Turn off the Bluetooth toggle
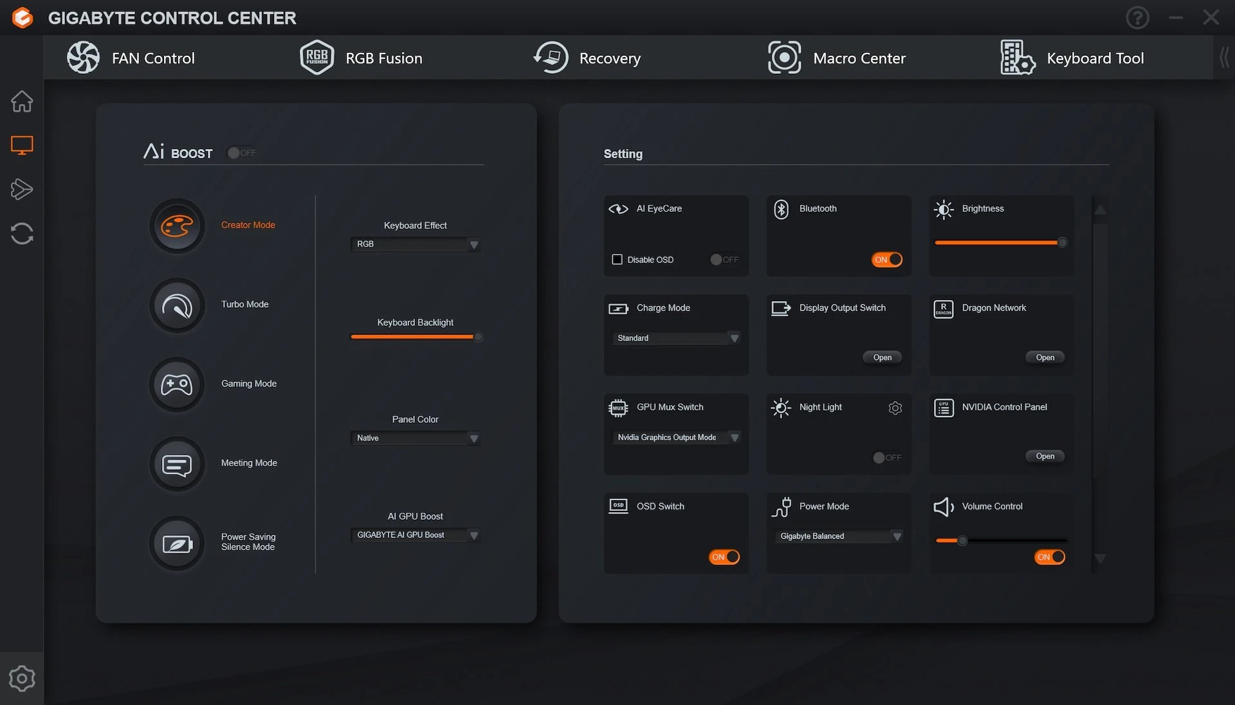 (887, 260)
